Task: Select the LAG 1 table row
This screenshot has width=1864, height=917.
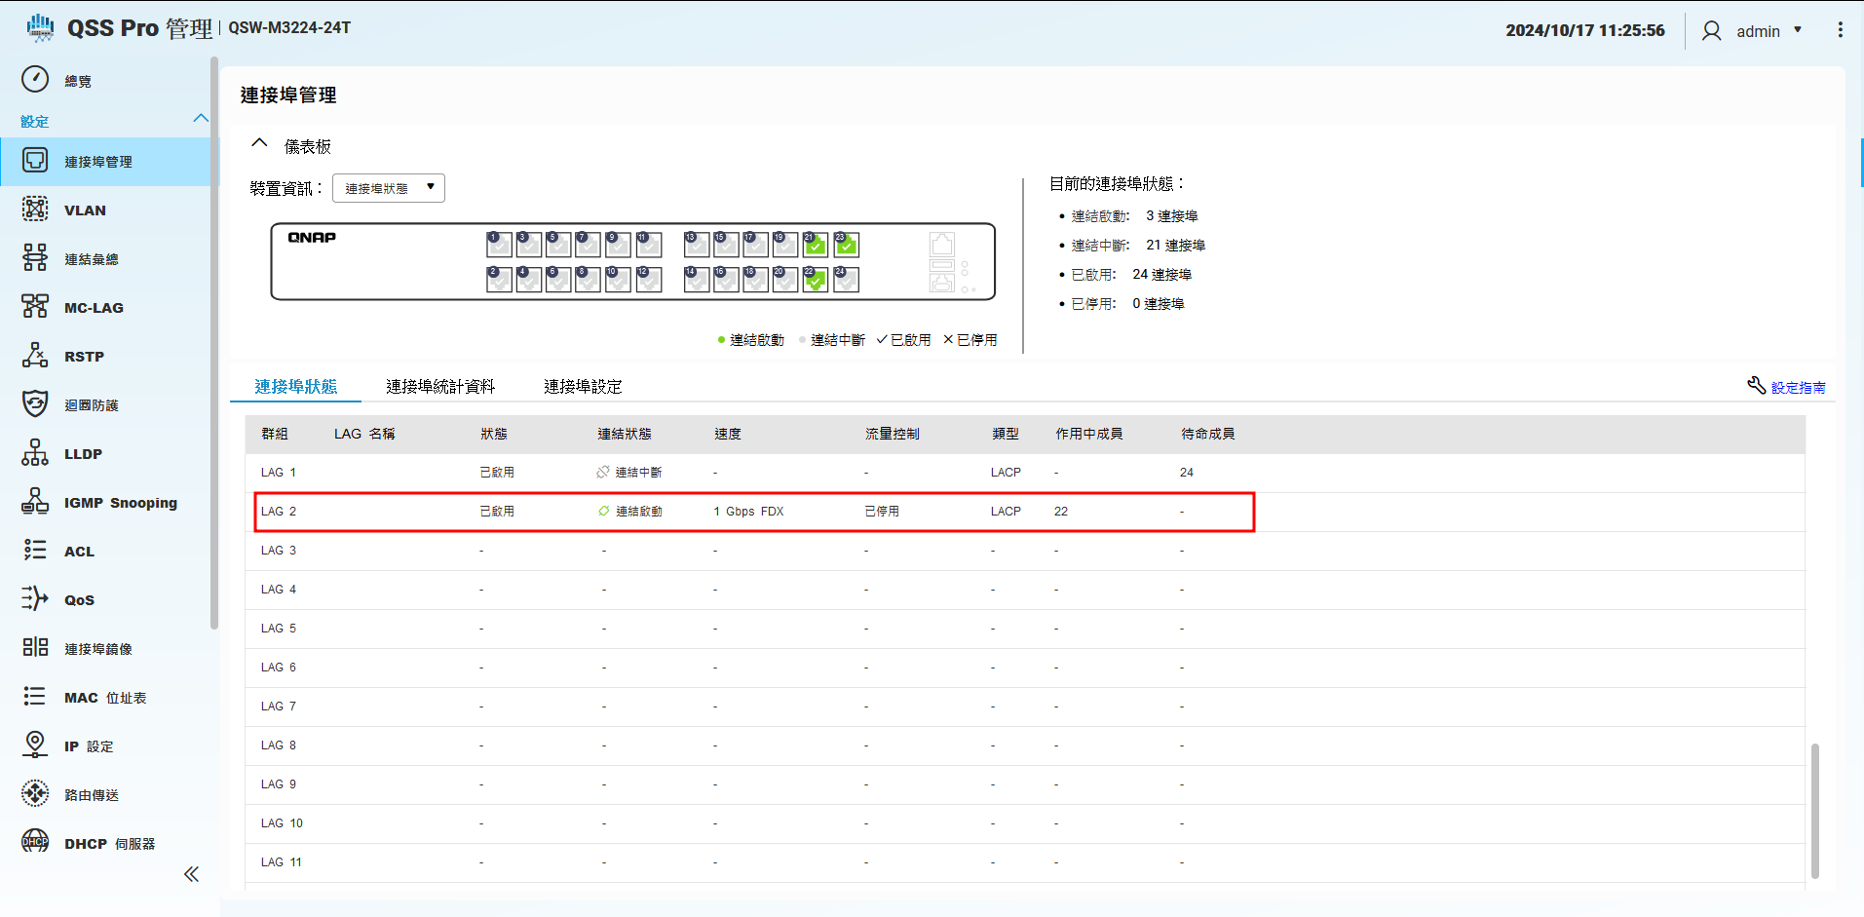Action: [1025, 473]
